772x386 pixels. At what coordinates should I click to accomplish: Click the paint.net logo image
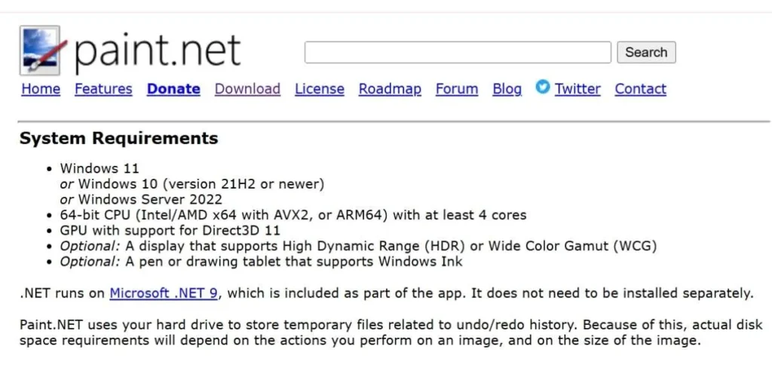pos(39,50)
